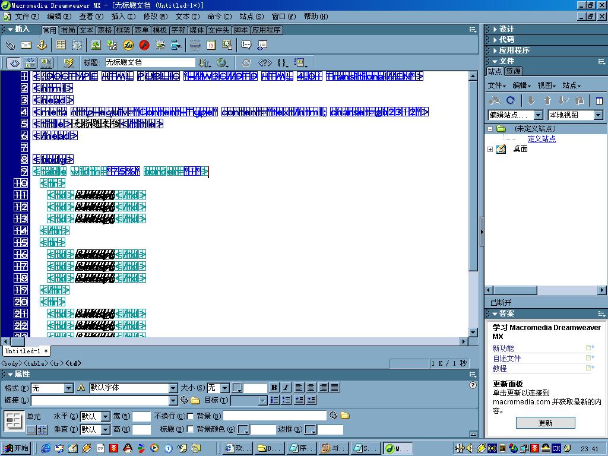
Task: Open the 修改(M) menu
Action: click(156, 17)
